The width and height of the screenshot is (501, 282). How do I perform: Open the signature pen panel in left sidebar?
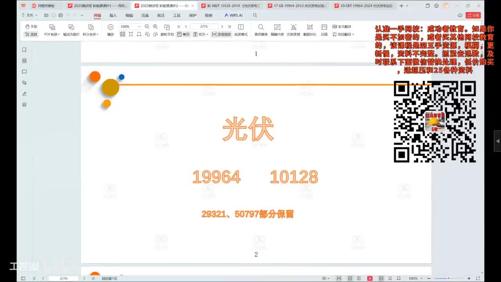[x=24, y=94]
